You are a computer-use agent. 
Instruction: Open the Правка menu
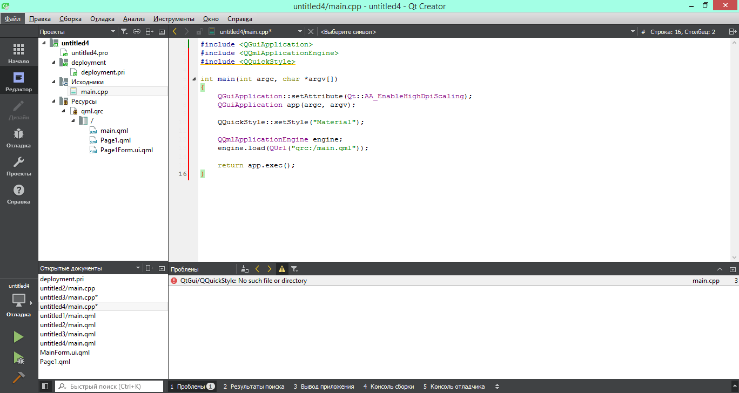(x=40, y=19)
